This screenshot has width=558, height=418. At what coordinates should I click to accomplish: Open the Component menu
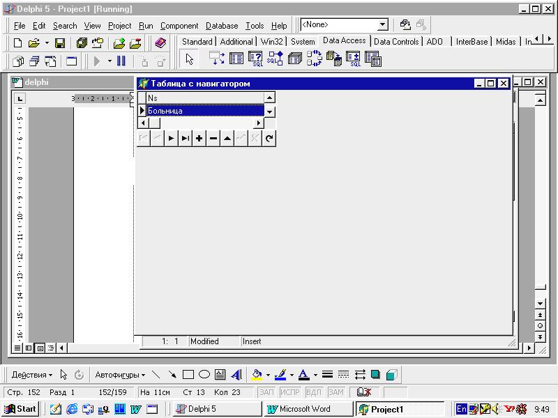pos(179,26)
